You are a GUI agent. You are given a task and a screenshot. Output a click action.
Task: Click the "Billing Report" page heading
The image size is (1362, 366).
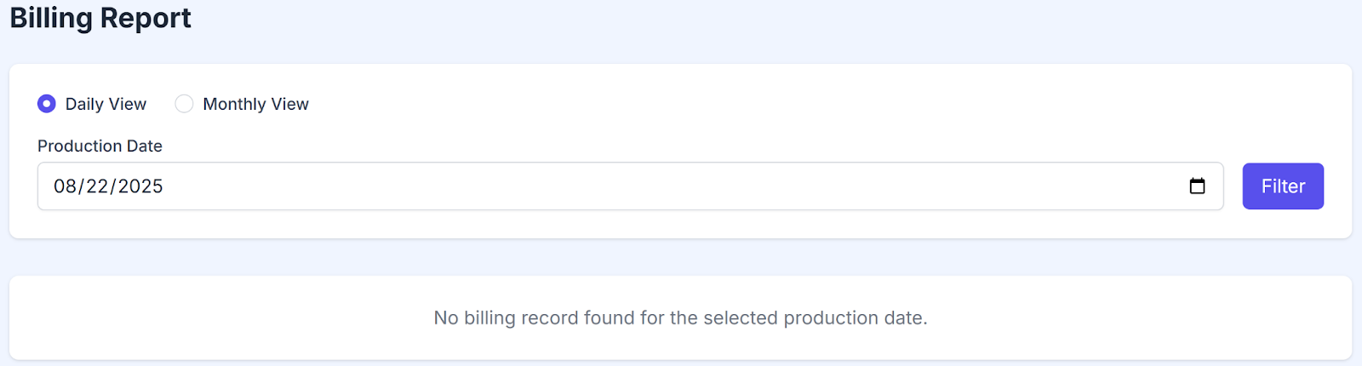click(x=100, y=18)
